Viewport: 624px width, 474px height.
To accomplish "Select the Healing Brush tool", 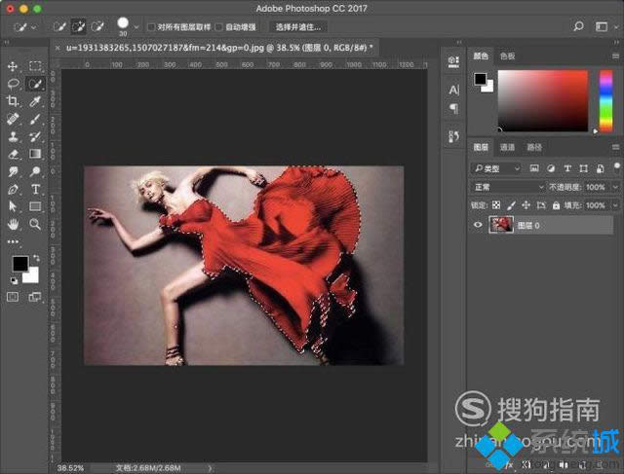I will 13,119.
